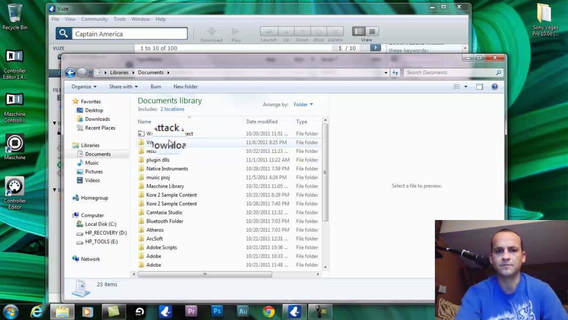Select Local Disk (C:) drive
This screenshot has width=568, height=320.
coord(101,224)
